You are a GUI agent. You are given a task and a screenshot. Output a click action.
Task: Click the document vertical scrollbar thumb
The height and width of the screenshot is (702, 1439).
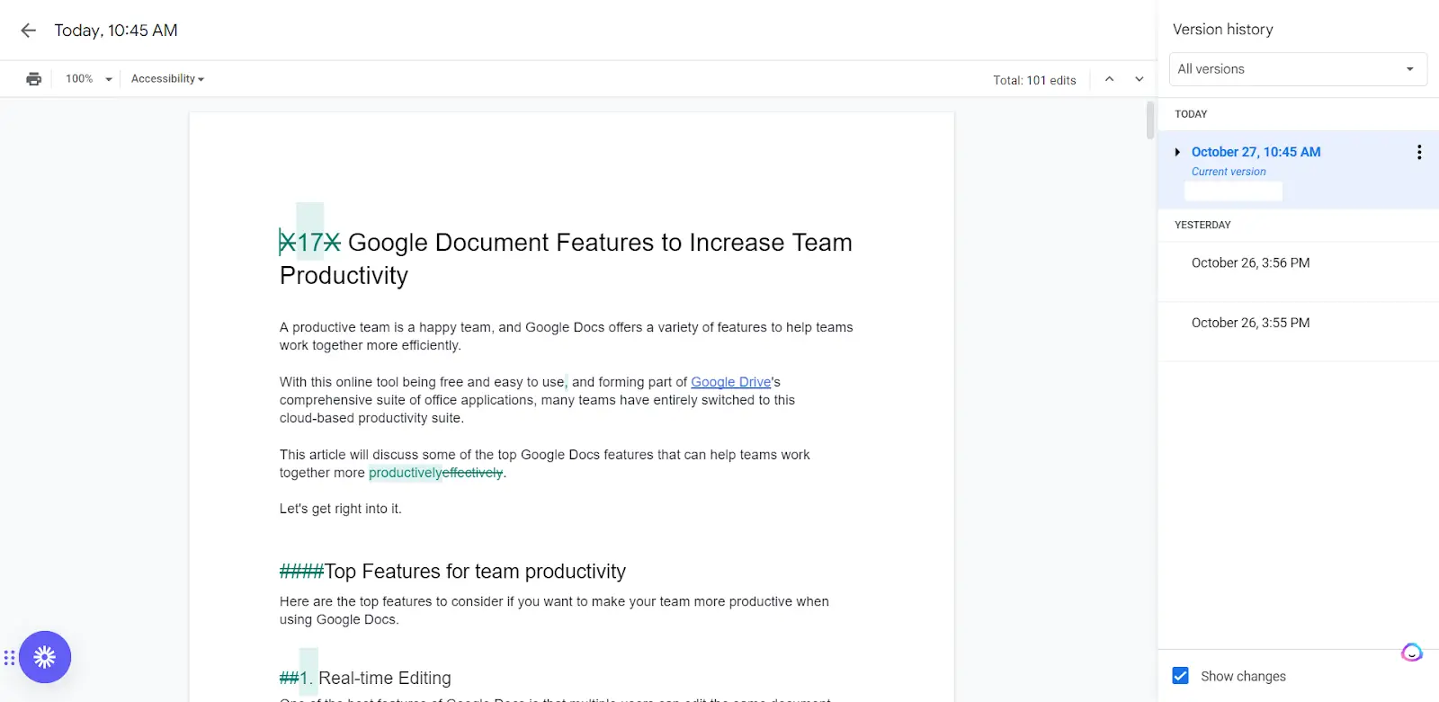1149,121
